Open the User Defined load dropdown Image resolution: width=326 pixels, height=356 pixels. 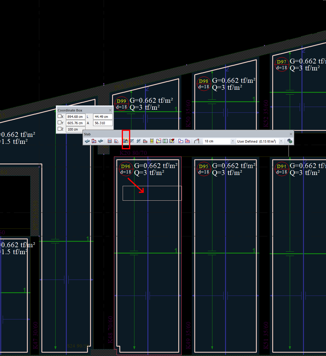281,141
